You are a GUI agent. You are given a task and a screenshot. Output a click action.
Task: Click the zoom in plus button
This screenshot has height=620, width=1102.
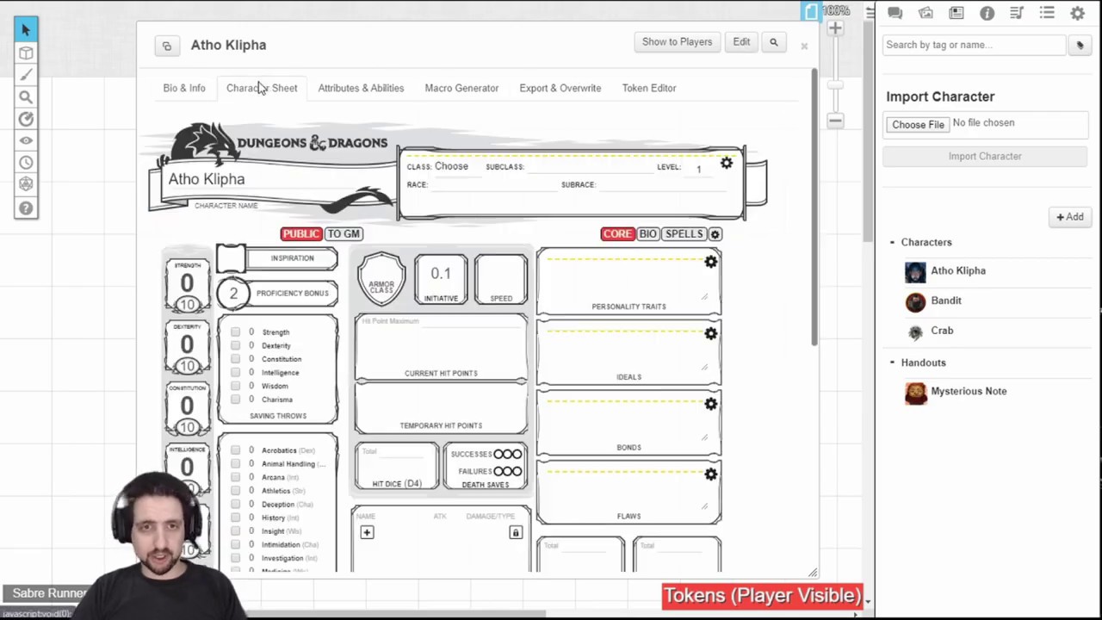(x=835, y=28)
